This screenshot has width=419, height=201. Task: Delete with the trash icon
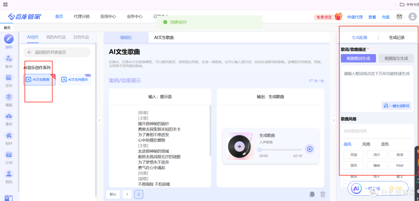(x=323, y=194)
